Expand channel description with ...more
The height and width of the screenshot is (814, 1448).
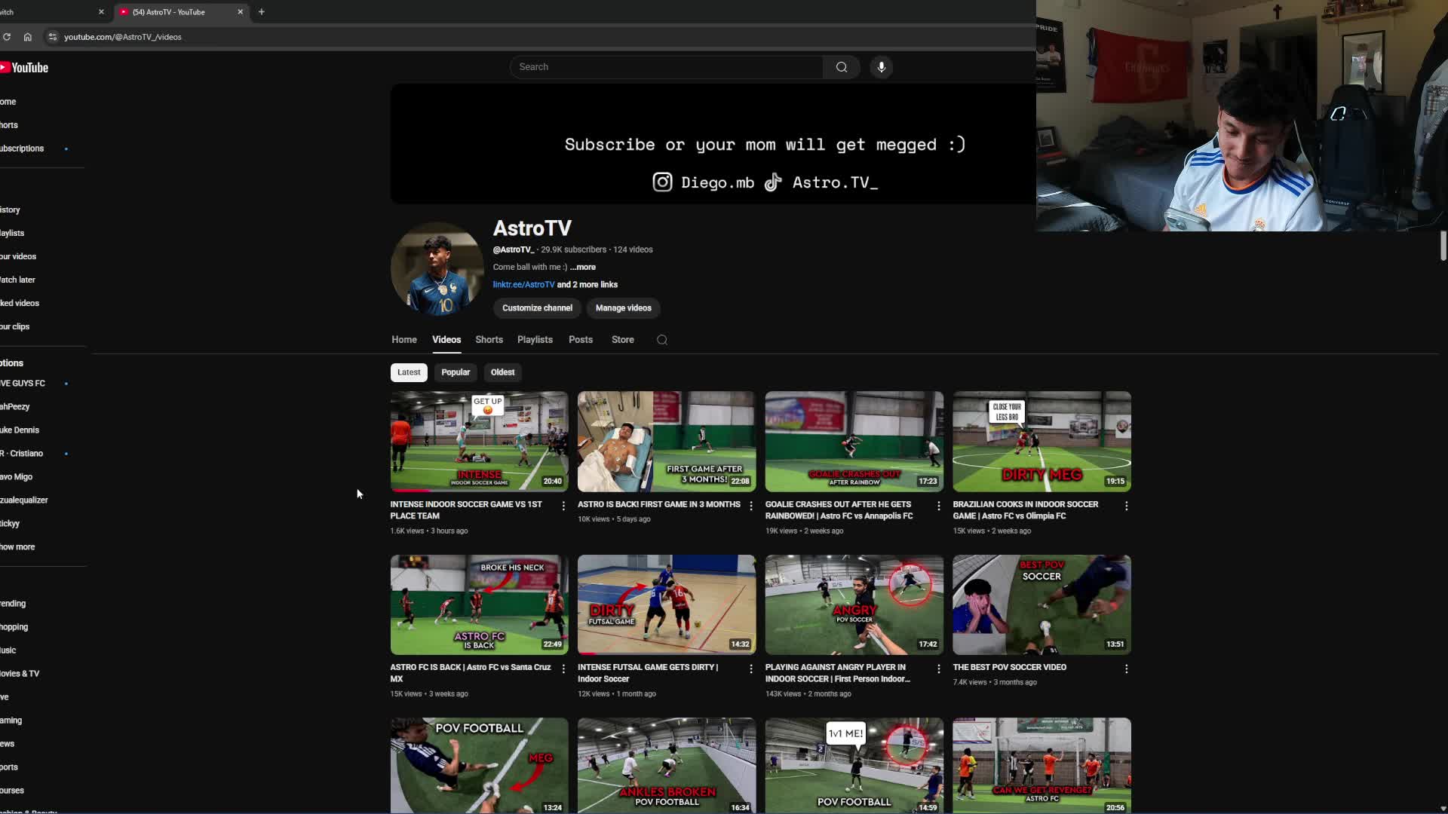click(583, 267)
